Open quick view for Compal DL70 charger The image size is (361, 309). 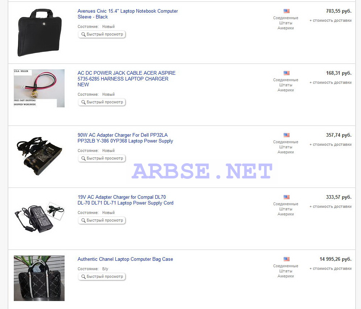point(102,221)
